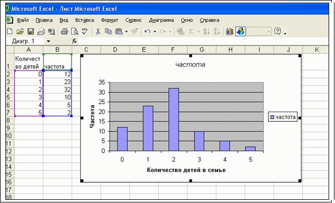Click the AutoSum sigma icon
The width and height of the screenshot is (335, 203).
(x=191, y=32)
